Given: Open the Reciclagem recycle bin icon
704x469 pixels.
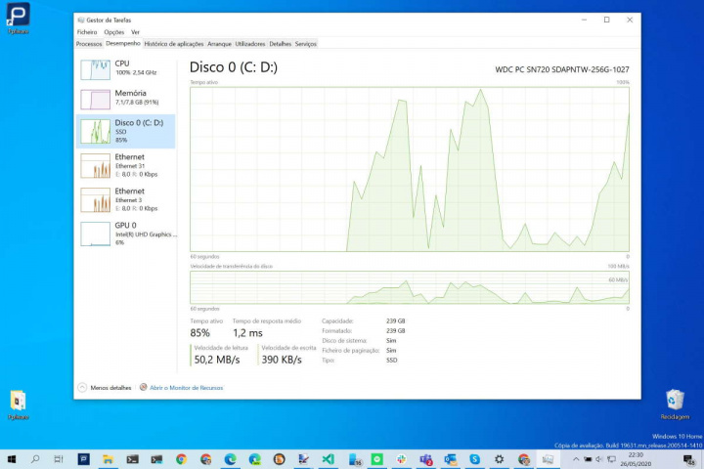Looking at the screenshot, I should [674, 403].
